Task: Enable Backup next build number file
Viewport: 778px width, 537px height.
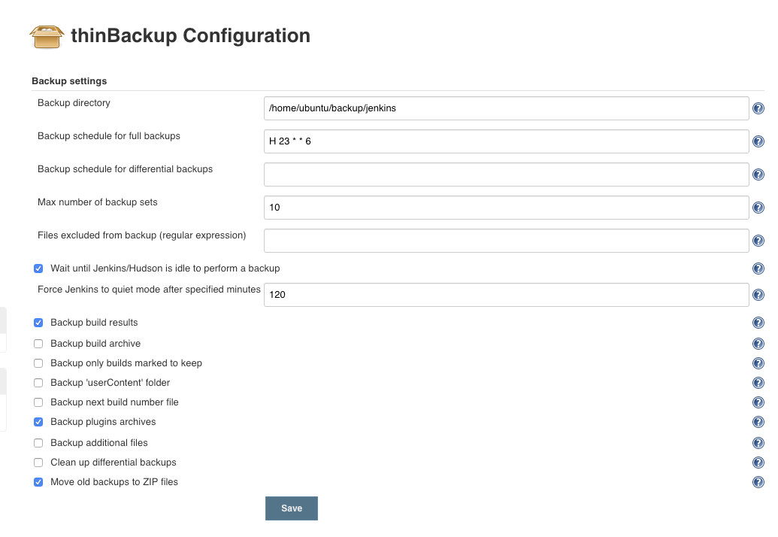Action: coord(38,402)
